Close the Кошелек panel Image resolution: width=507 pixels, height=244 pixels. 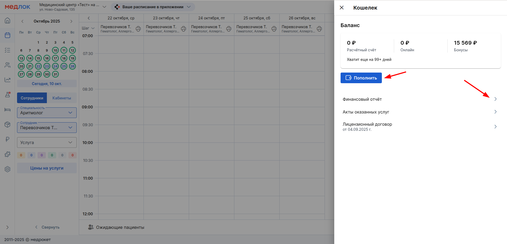pyautogui.click(x=342, y=8)
